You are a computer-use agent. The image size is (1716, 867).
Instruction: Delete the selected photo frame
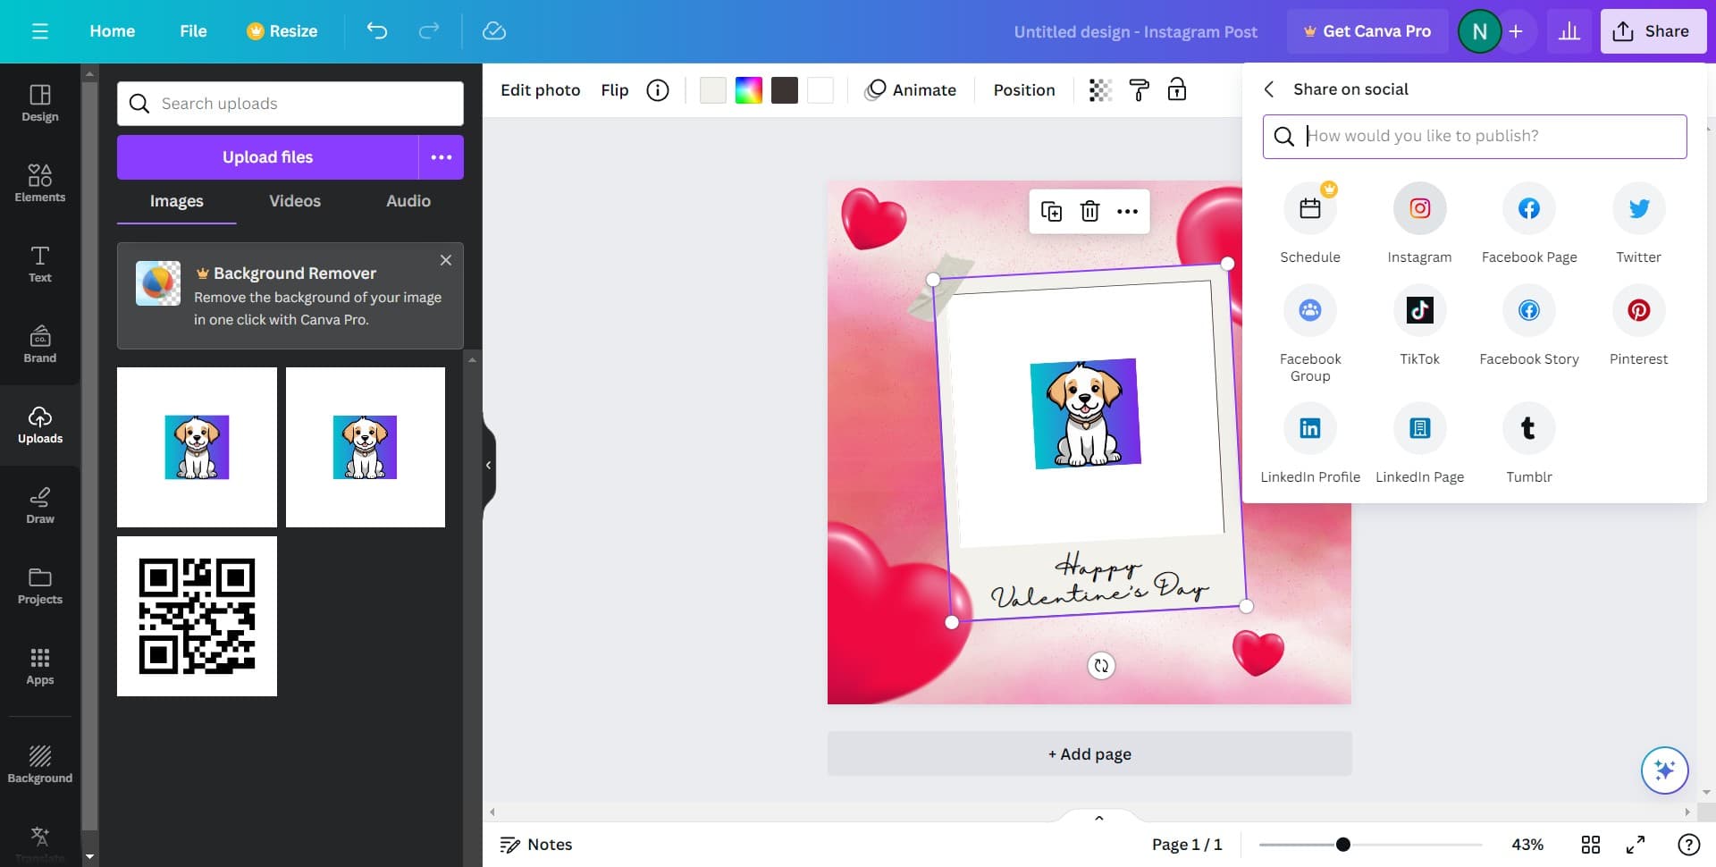(x=1089, y=211)
